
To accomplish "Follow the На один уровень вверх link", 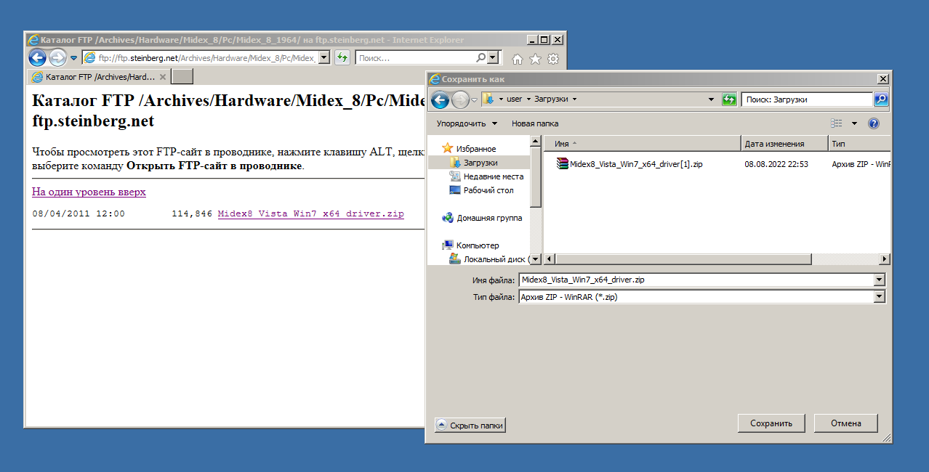I will (x=89, y=192).
